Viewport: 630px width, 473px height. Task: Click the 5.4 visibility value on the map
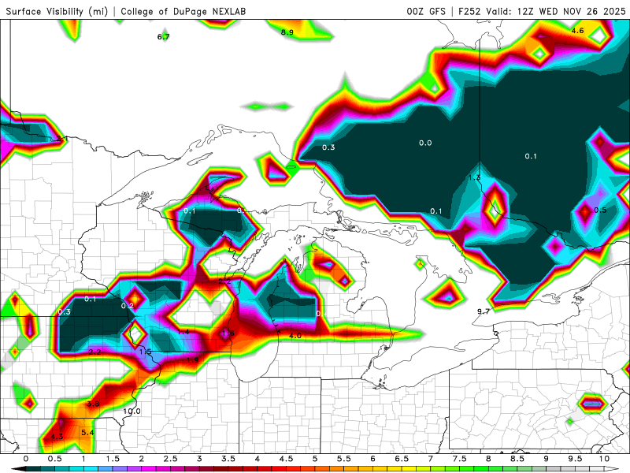87,432
